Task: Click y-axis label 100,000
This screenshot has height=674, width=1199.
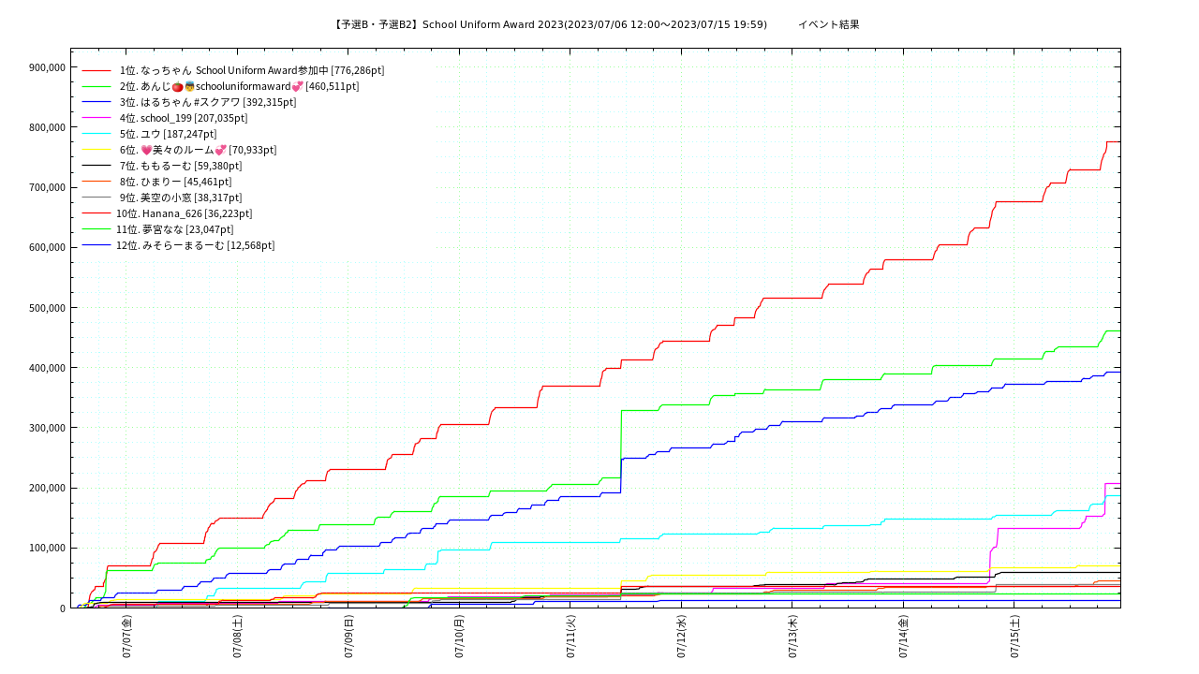Action: pyautogui.click(x=47, y=548)
